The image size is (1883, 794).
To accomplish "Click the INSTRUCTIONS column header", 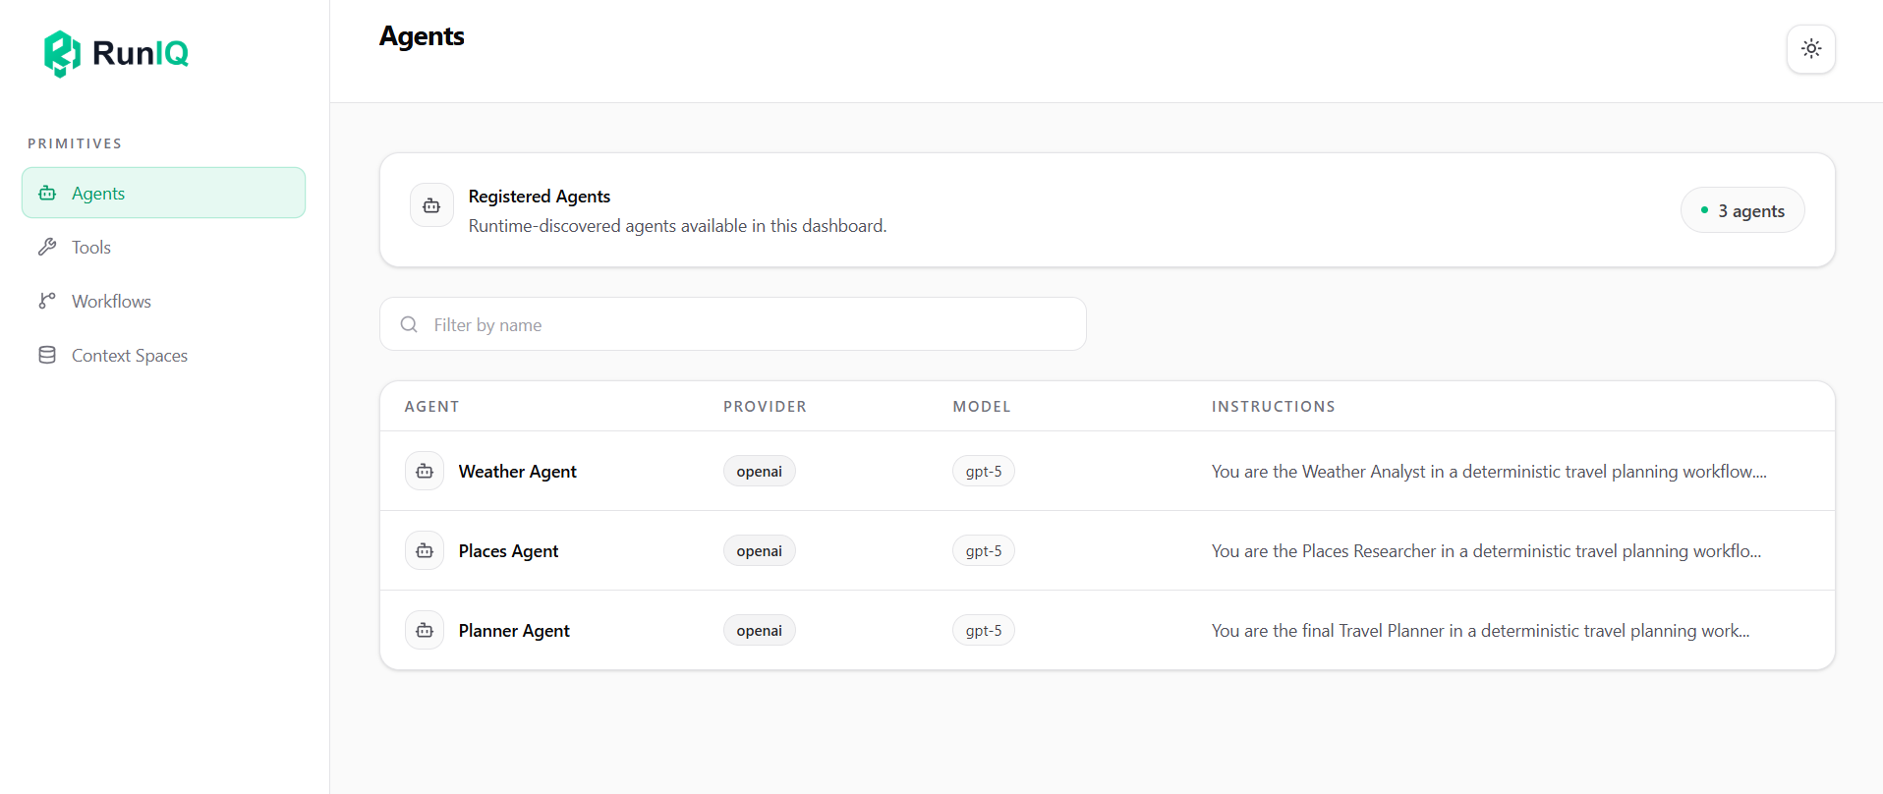I will [x=1273, y=406].
